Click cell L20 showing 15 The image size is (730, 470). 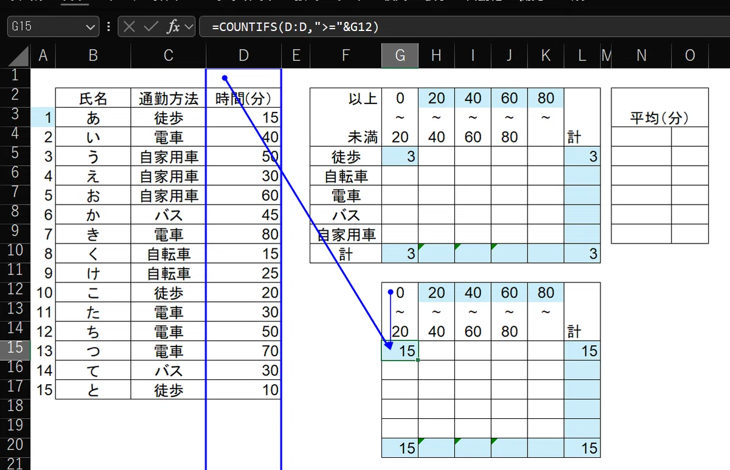point(582,448)
